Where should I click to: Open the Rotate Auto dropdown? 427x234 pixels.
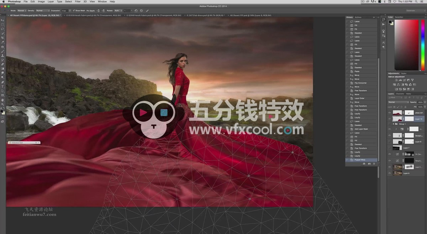coord(118,11)
